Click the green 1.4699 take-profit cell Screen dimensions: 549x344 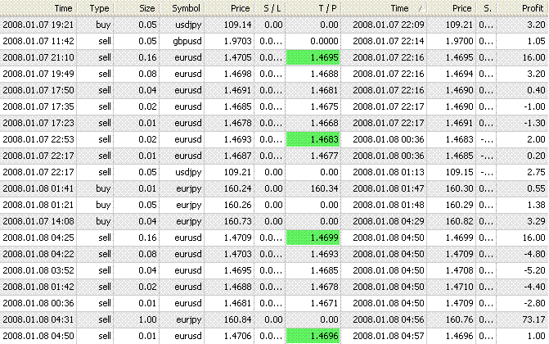click(x=313, y=238)
